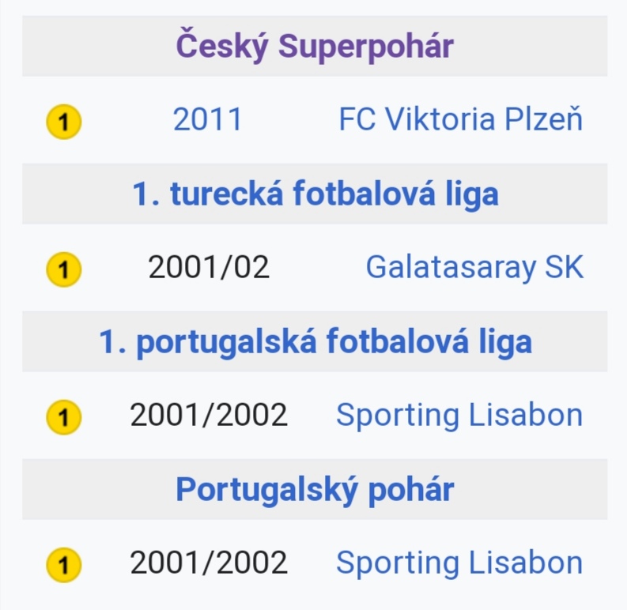Open the 1. turecká fotbalová liga link

pyautogui.click(x=315, y=194)
